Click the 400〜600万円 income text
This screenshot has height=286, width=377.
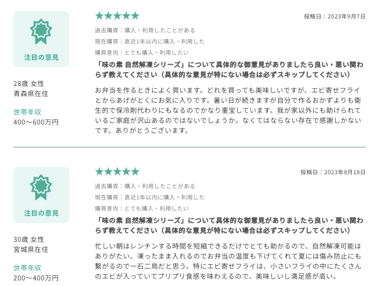click(x=36, y=122)
